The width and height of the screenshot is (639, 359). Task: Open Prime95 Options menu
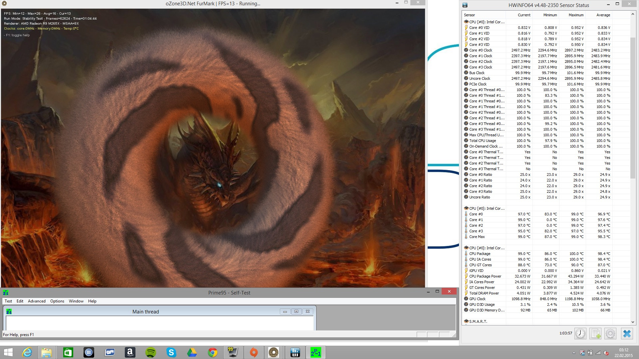coord(57,301)
